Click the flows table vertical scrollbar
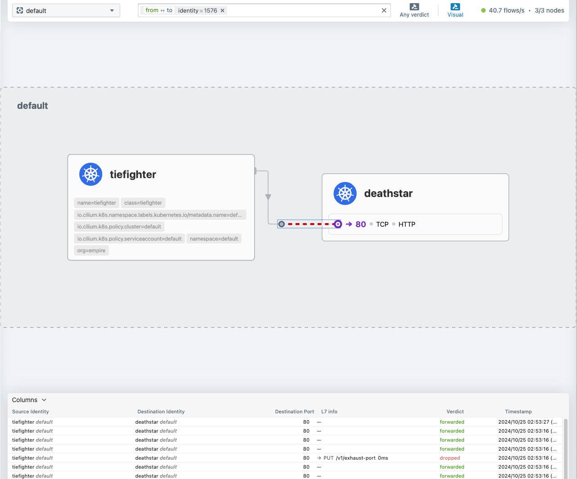The width and height of the screenshot is (577, 479). pyautogui.click(x=566, y=448)
